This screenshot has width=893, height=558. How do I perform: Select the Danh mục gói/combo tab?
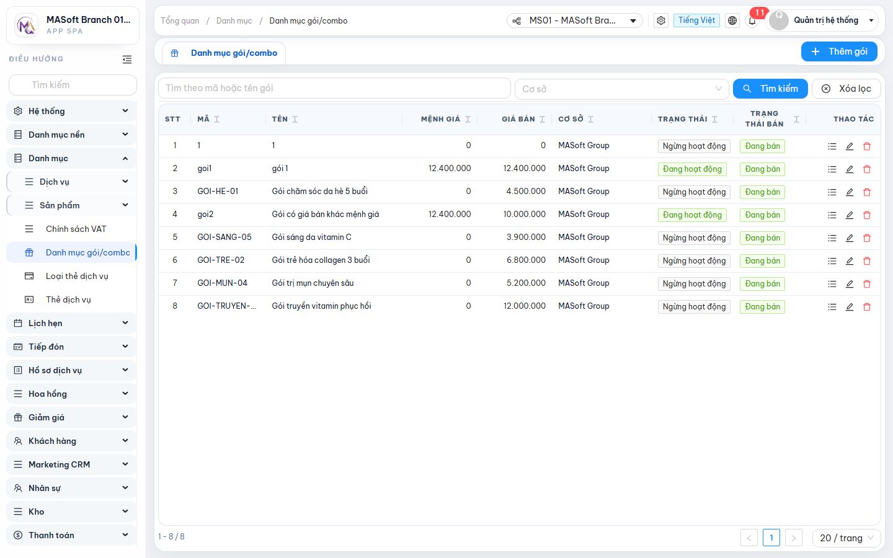224,53
